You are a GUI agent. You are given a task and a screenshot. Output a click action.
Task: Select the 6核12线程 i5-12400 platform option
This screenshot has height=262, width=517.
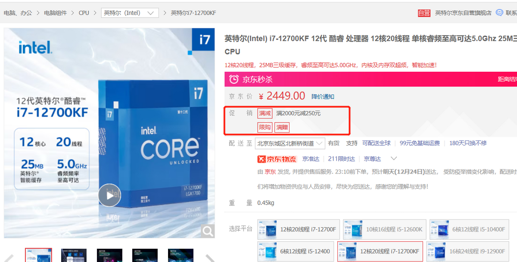tap(296, 251)
